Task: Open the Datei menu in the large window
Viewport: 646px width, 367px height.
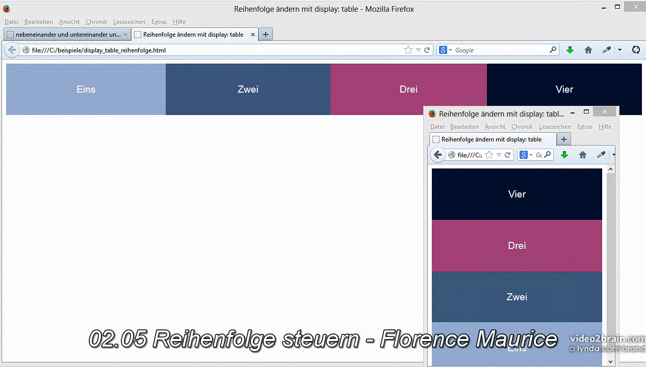Action: click(11, 22)
